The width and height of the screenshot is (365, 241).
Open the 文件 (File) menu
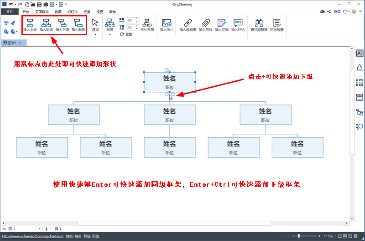[x=10, y=12]
